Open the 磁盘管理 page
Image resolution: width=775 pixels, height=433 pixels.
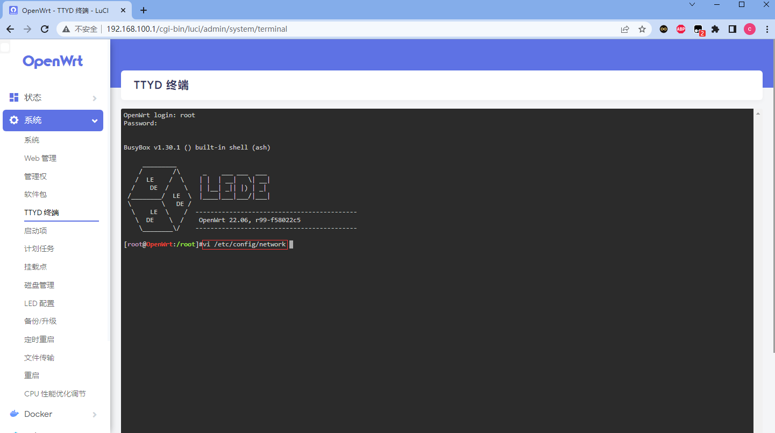(39, 285)
